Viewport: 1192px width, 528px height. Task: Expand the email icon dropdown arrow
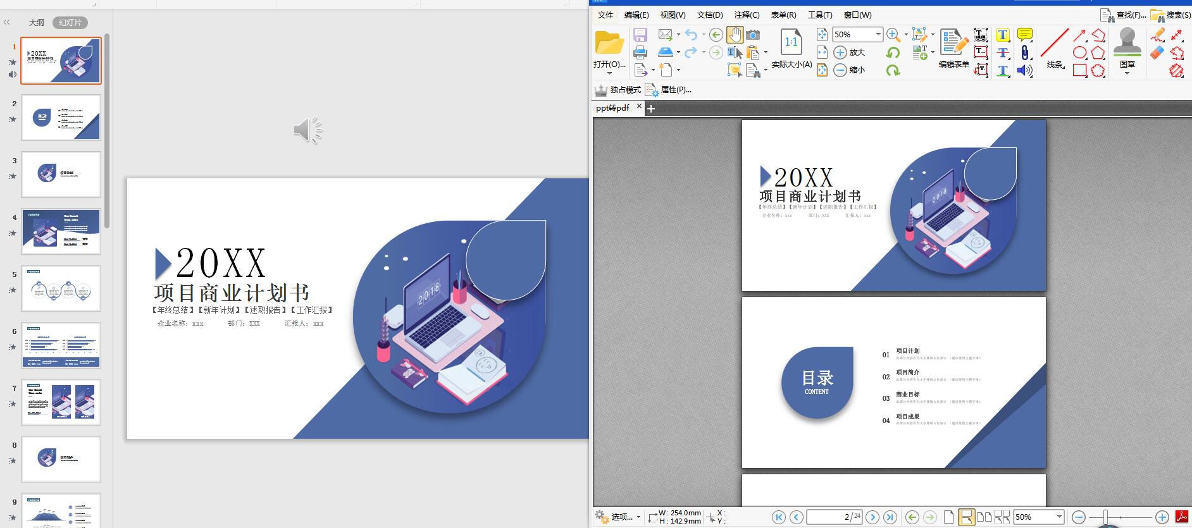point(678,34)
